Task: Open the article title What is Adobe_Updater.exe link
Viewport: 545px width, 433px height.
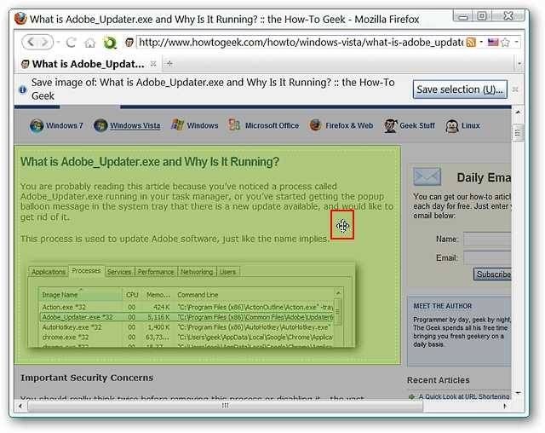Action: click(150, 162)
